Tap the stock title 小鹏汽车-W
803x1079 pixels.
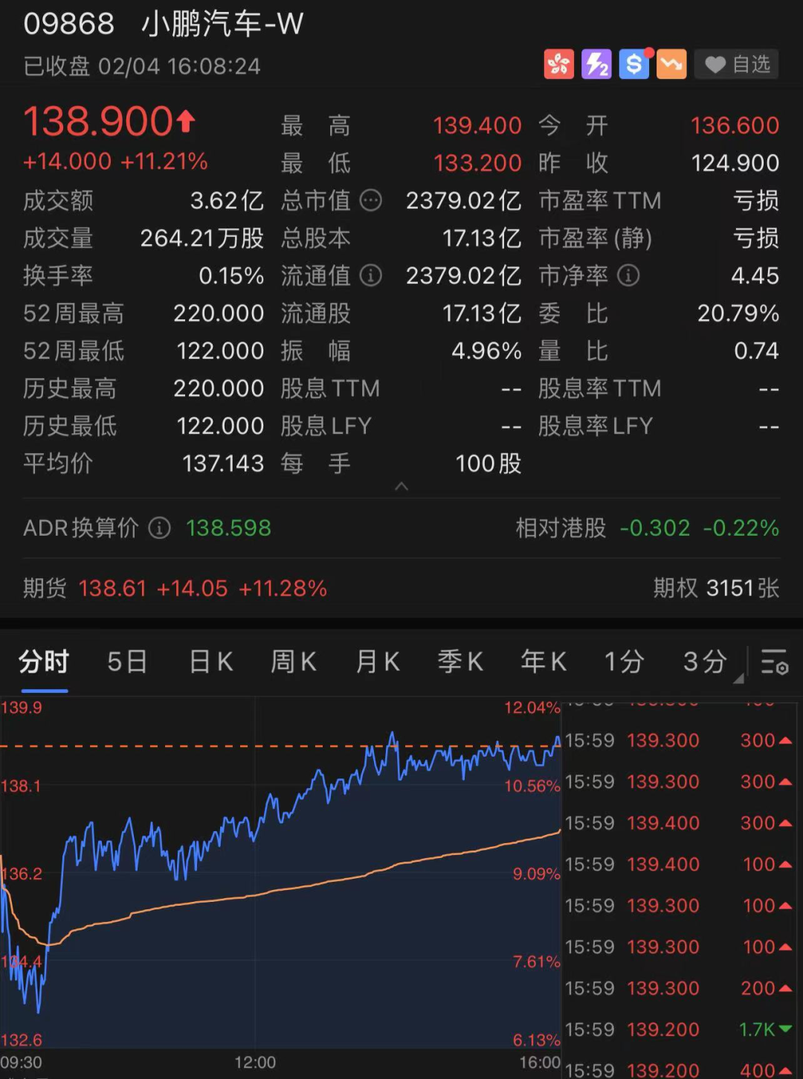point(222,24)
